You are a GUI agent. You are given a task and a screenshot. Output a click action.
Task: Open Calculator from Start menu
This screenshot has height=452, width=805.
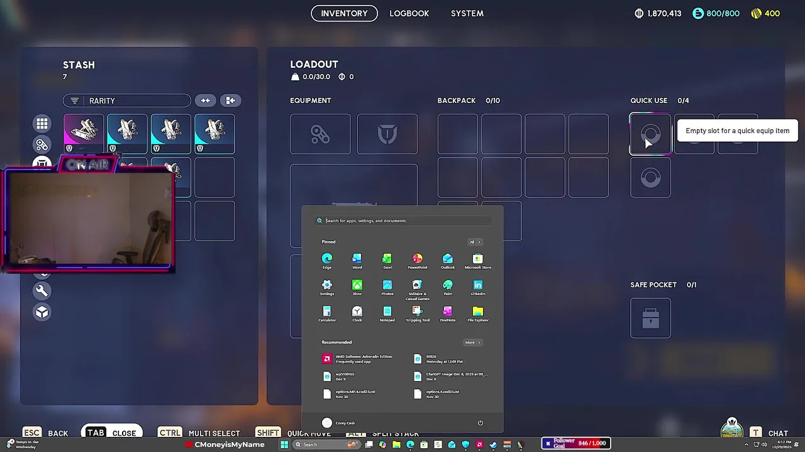[327, 314]
